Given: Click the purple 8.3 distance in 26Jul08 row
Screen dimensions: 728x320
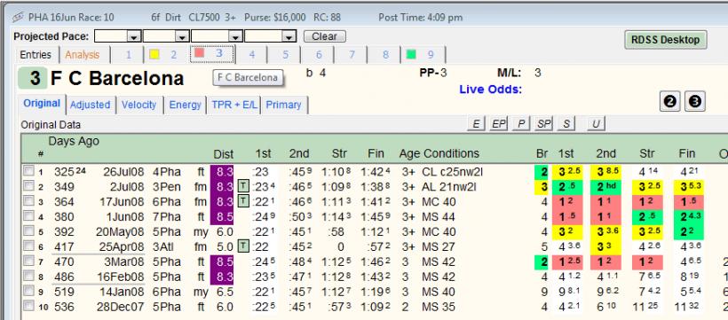Looking at the screenshot, I should (x=222, y=172).
